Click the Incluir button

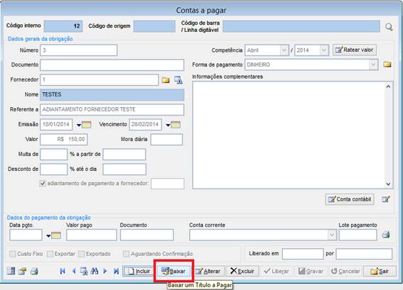[x=139, y=271]
